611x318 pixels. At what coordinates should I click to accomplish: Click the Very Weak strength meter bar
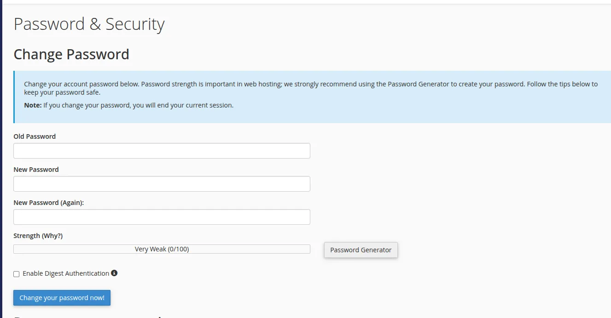pyautogui.click(x=162, y=249)
